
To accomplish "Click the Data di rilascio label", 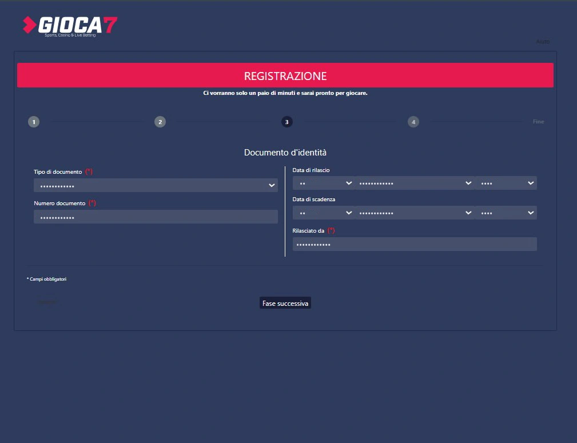I will [x=311, y=170].
